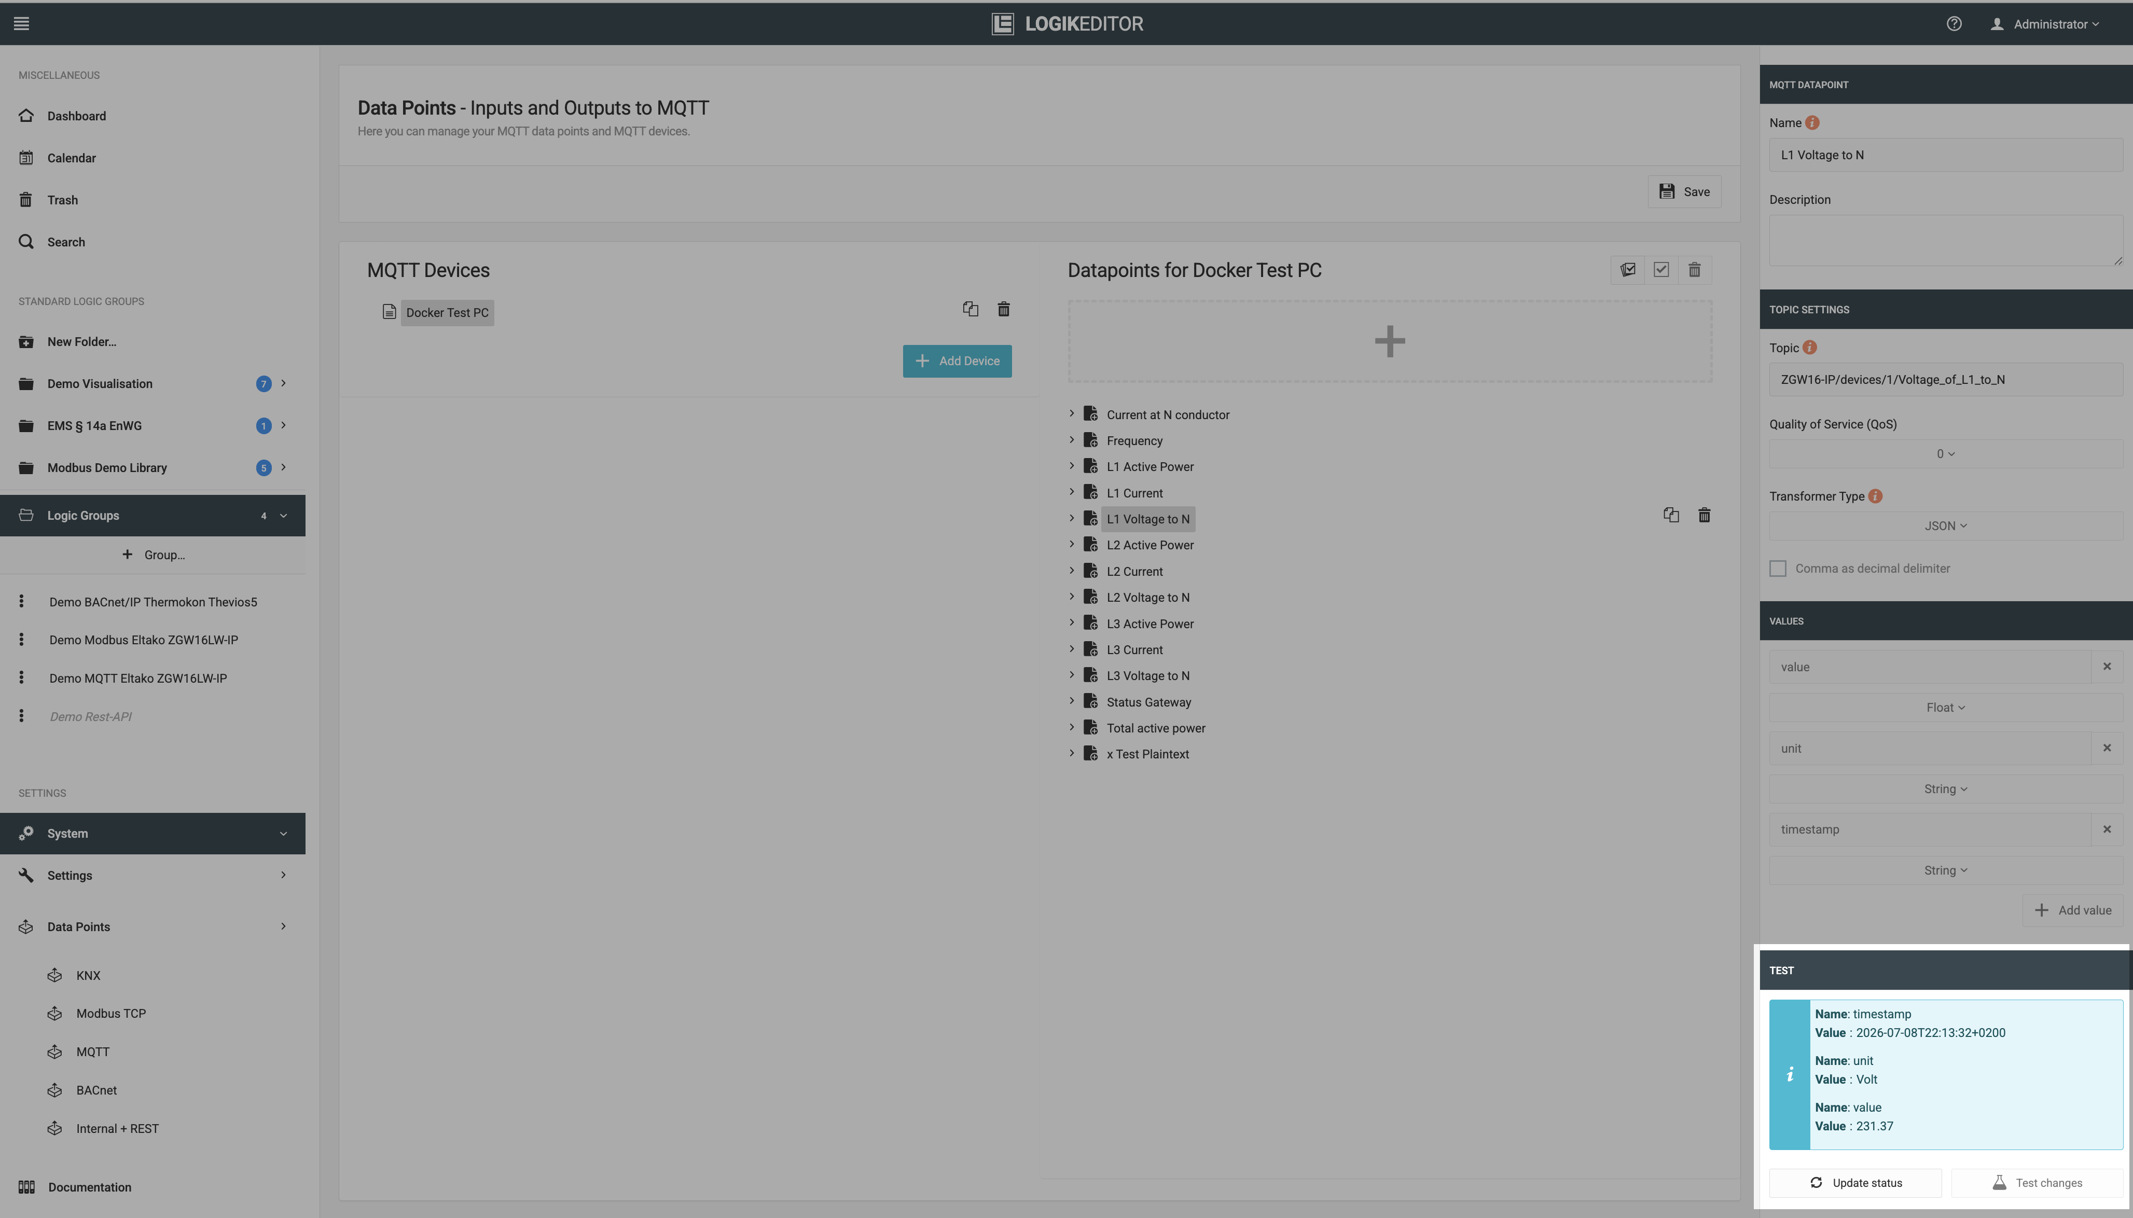Screen dimensions: 2133x1218
Task: Click the multi-select datapoints icon
Action: coord(1628,270)
